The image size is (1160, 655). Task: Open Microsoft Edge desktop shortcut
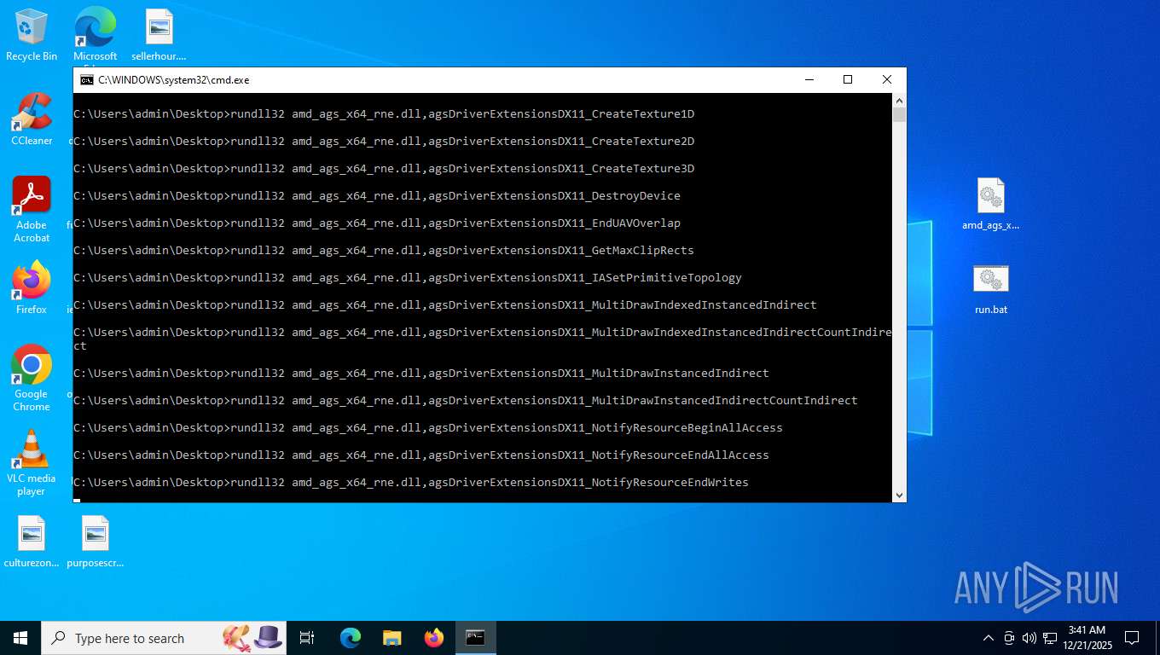point(95,36)
